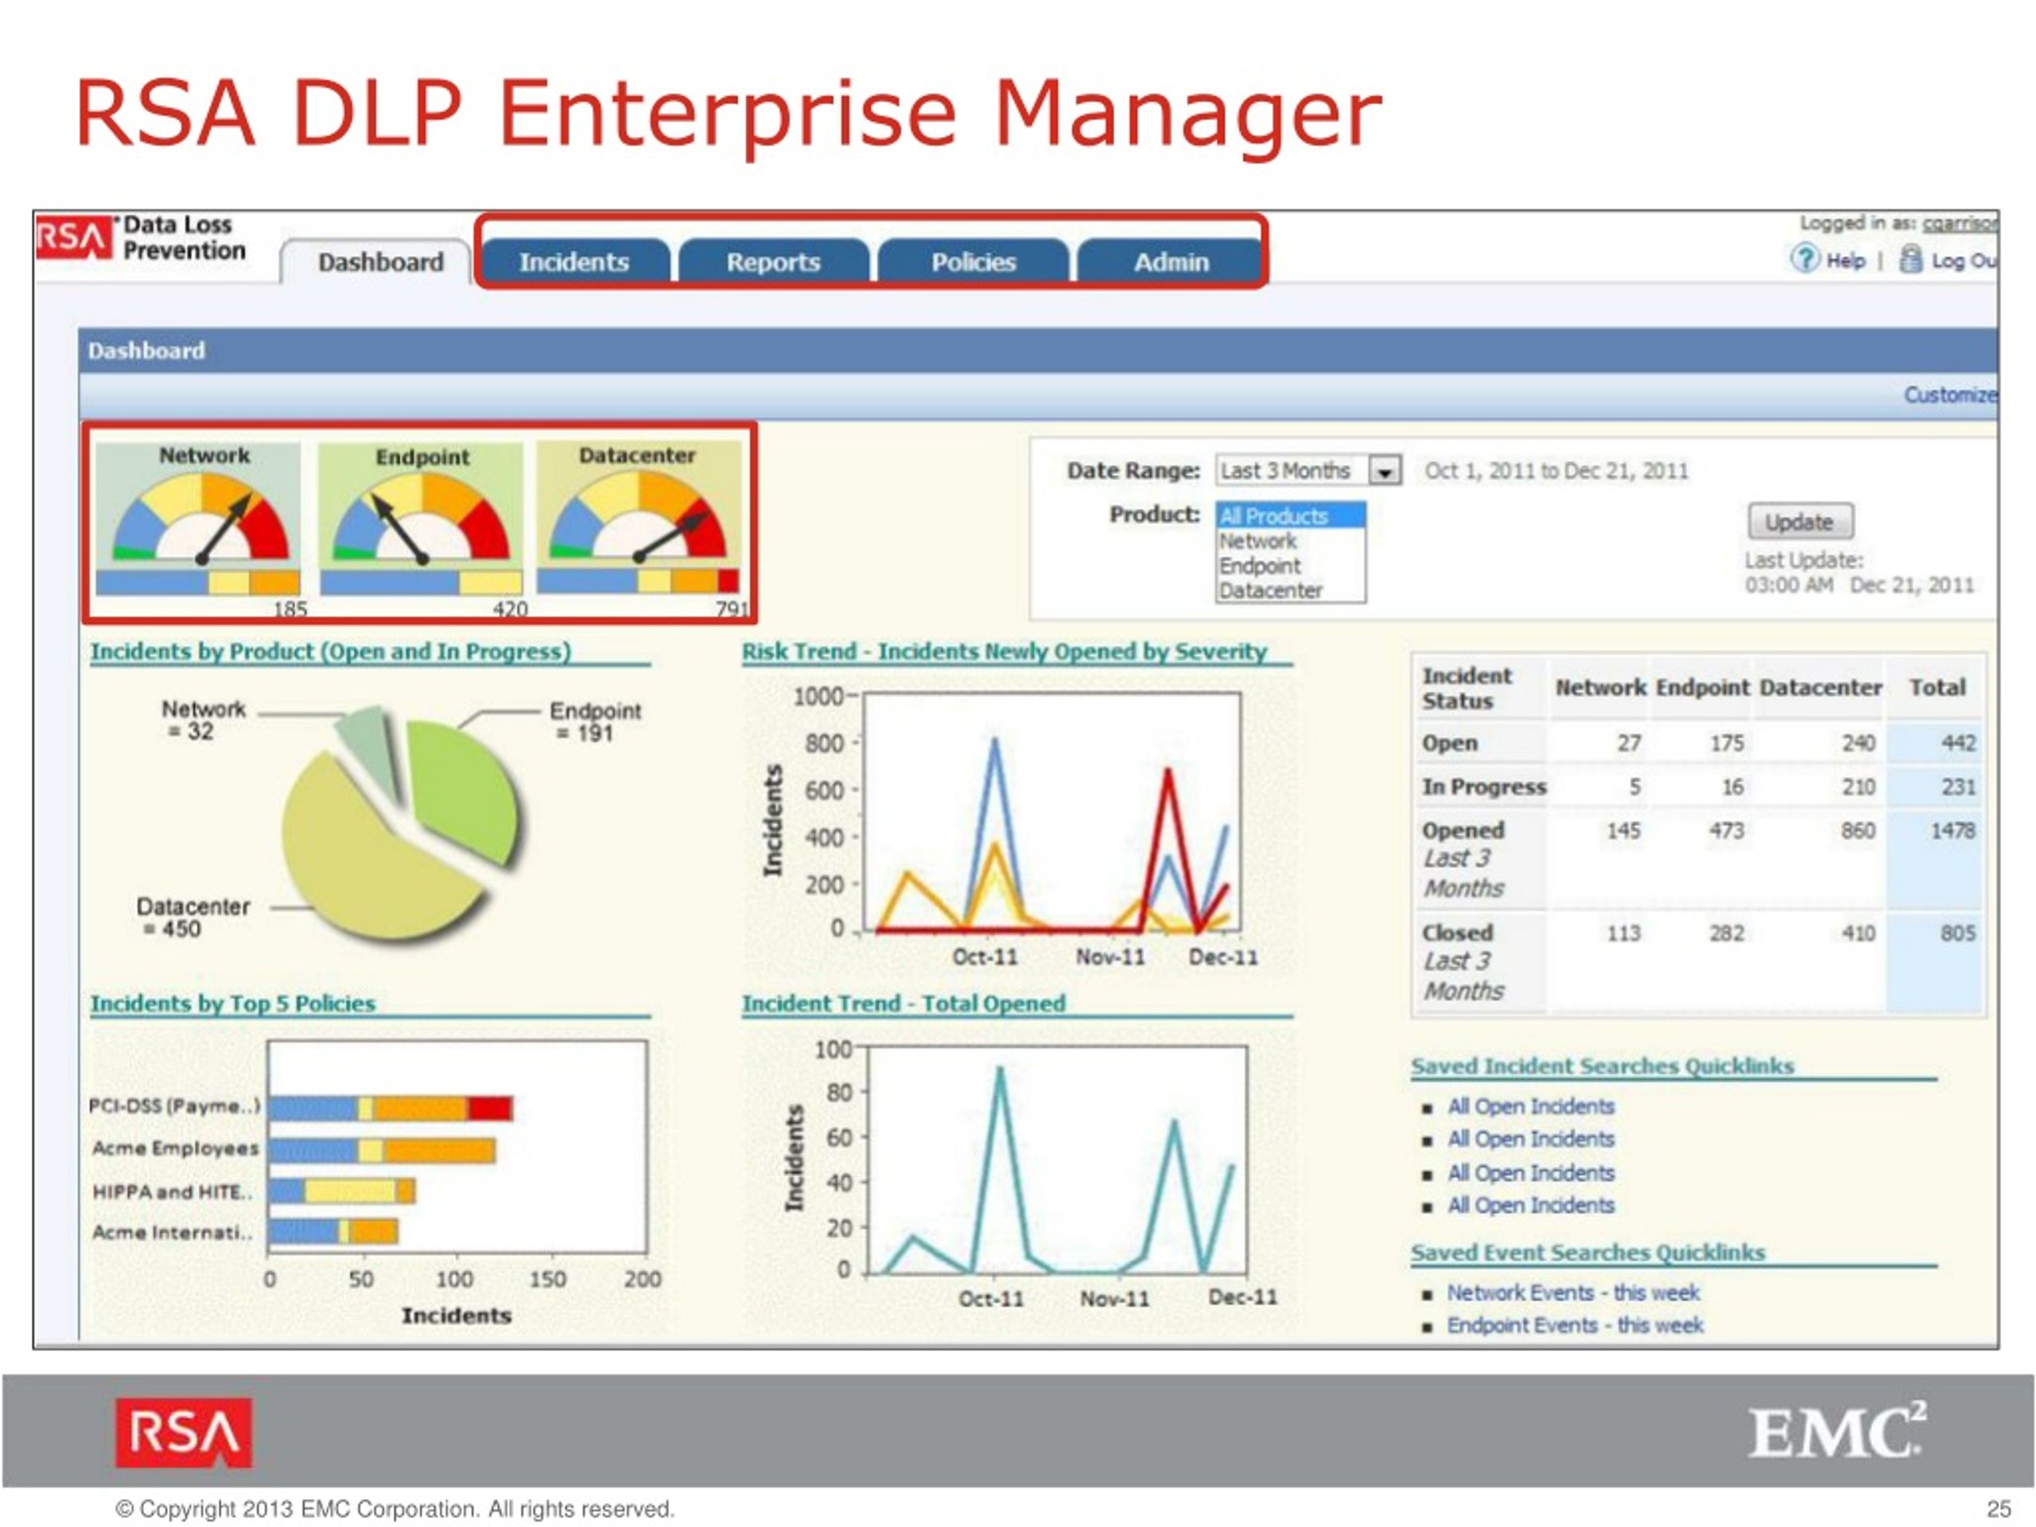Open Incident Trend Total Opened link
This screenshot has height=1527, width=2036.
903,1003
